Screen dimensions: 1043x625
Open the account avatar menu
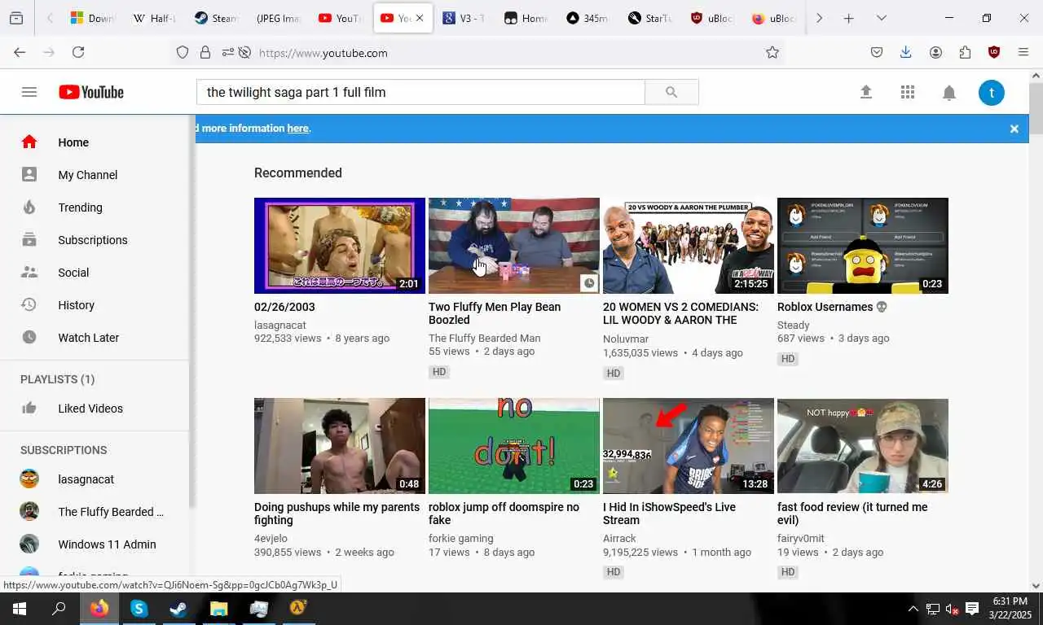click(x=992, y=92)
